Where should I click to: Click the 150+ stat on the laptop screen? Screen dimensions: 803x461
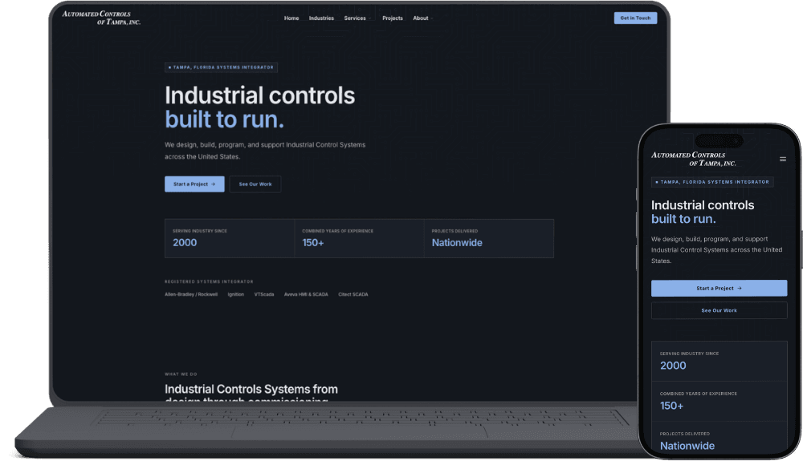point(359,238)
